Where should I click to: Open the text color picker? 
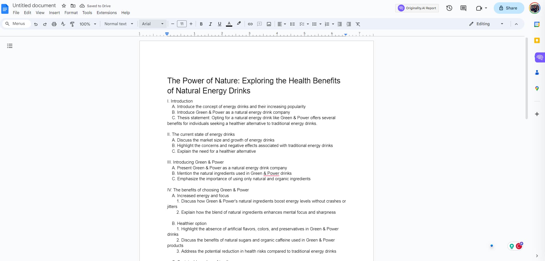tap(229, 24)
